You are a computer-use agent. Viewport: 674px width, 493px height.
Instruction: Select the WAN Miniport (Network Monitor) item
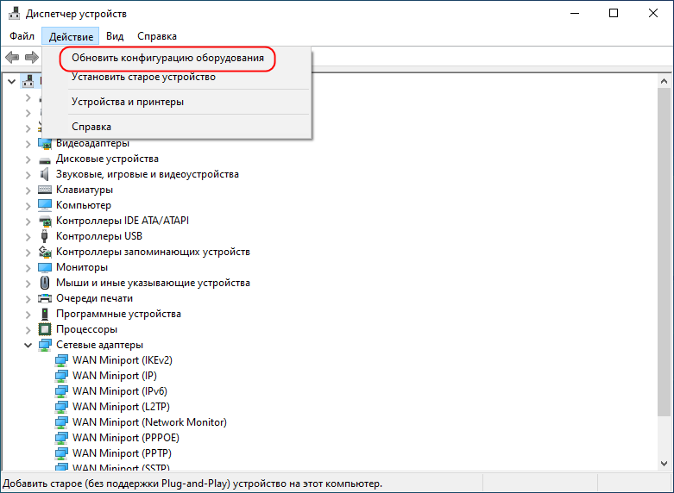(x=149, y=422)
